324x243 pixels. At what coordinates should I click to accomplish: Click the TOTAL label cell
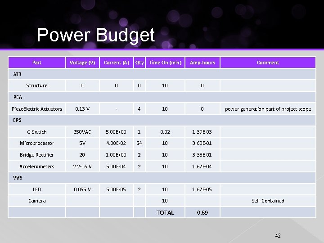coord(165,212)
